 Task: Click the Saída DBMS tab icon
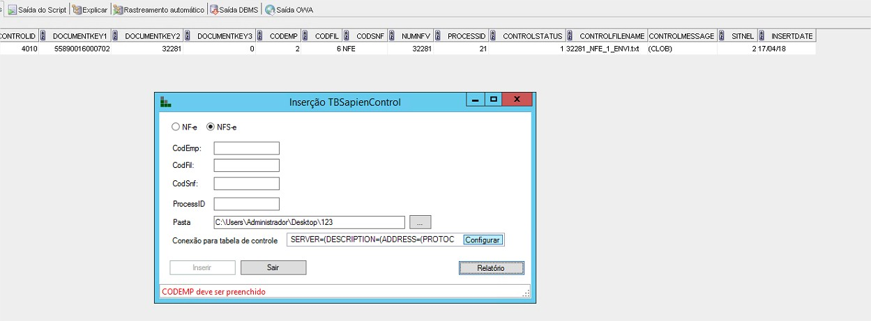coord(213,10)
